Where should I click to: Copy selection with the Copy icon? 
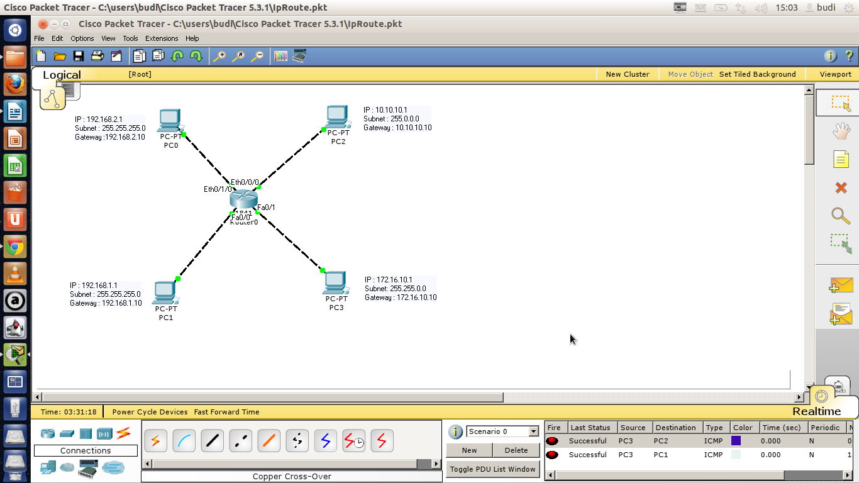139,56
